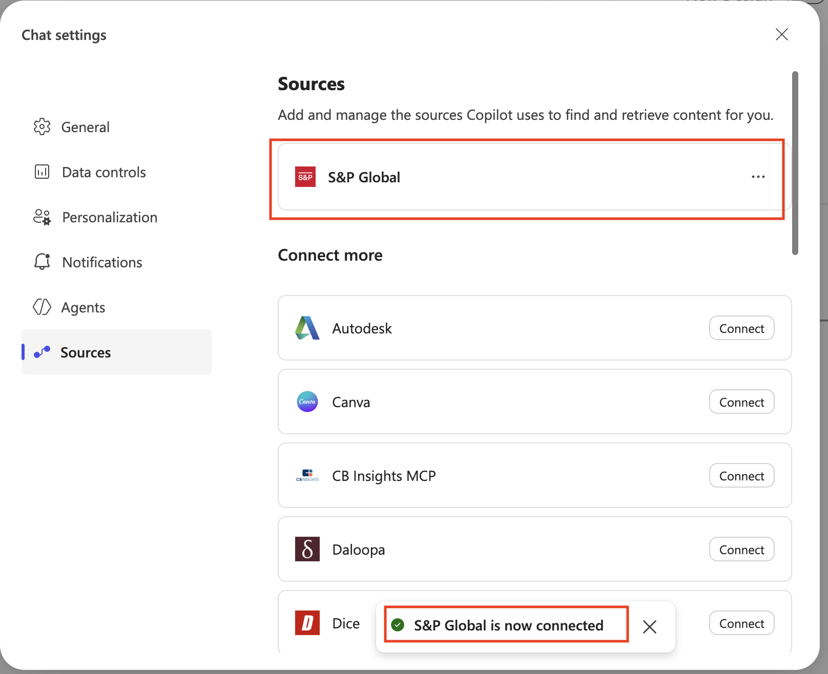
Task: Dismiss the S&P Global connected notification
Action: [650, 626]
